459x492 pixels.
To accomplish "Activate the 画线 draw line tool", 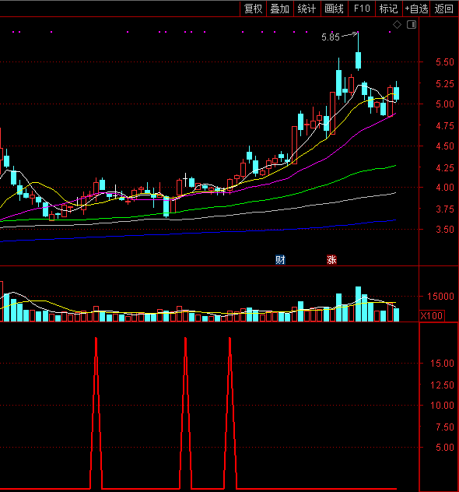I will tap(334, 9).
